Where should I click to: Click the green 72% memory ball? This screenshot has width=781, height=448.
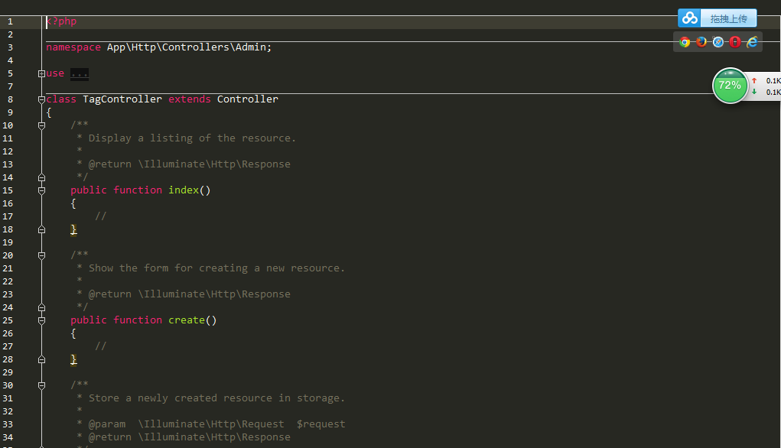(731, 86)
